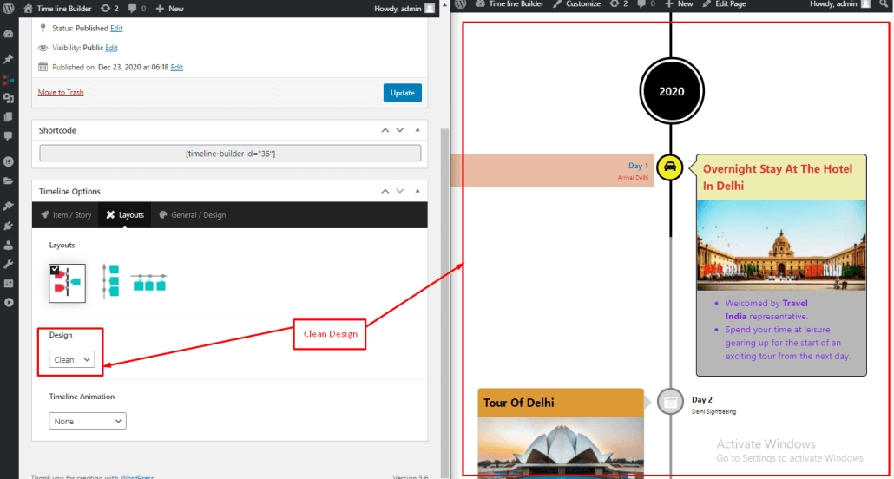Click the Day 1 Arrival Delhi label
The height and width of the screenshot is (479, 894).
pyautogui.click(x=634, y=171)
